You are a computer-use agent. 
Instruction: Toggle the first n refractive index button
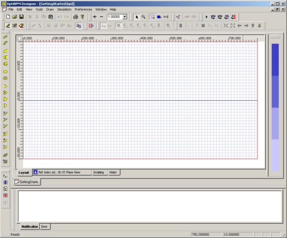pos(119,26)
